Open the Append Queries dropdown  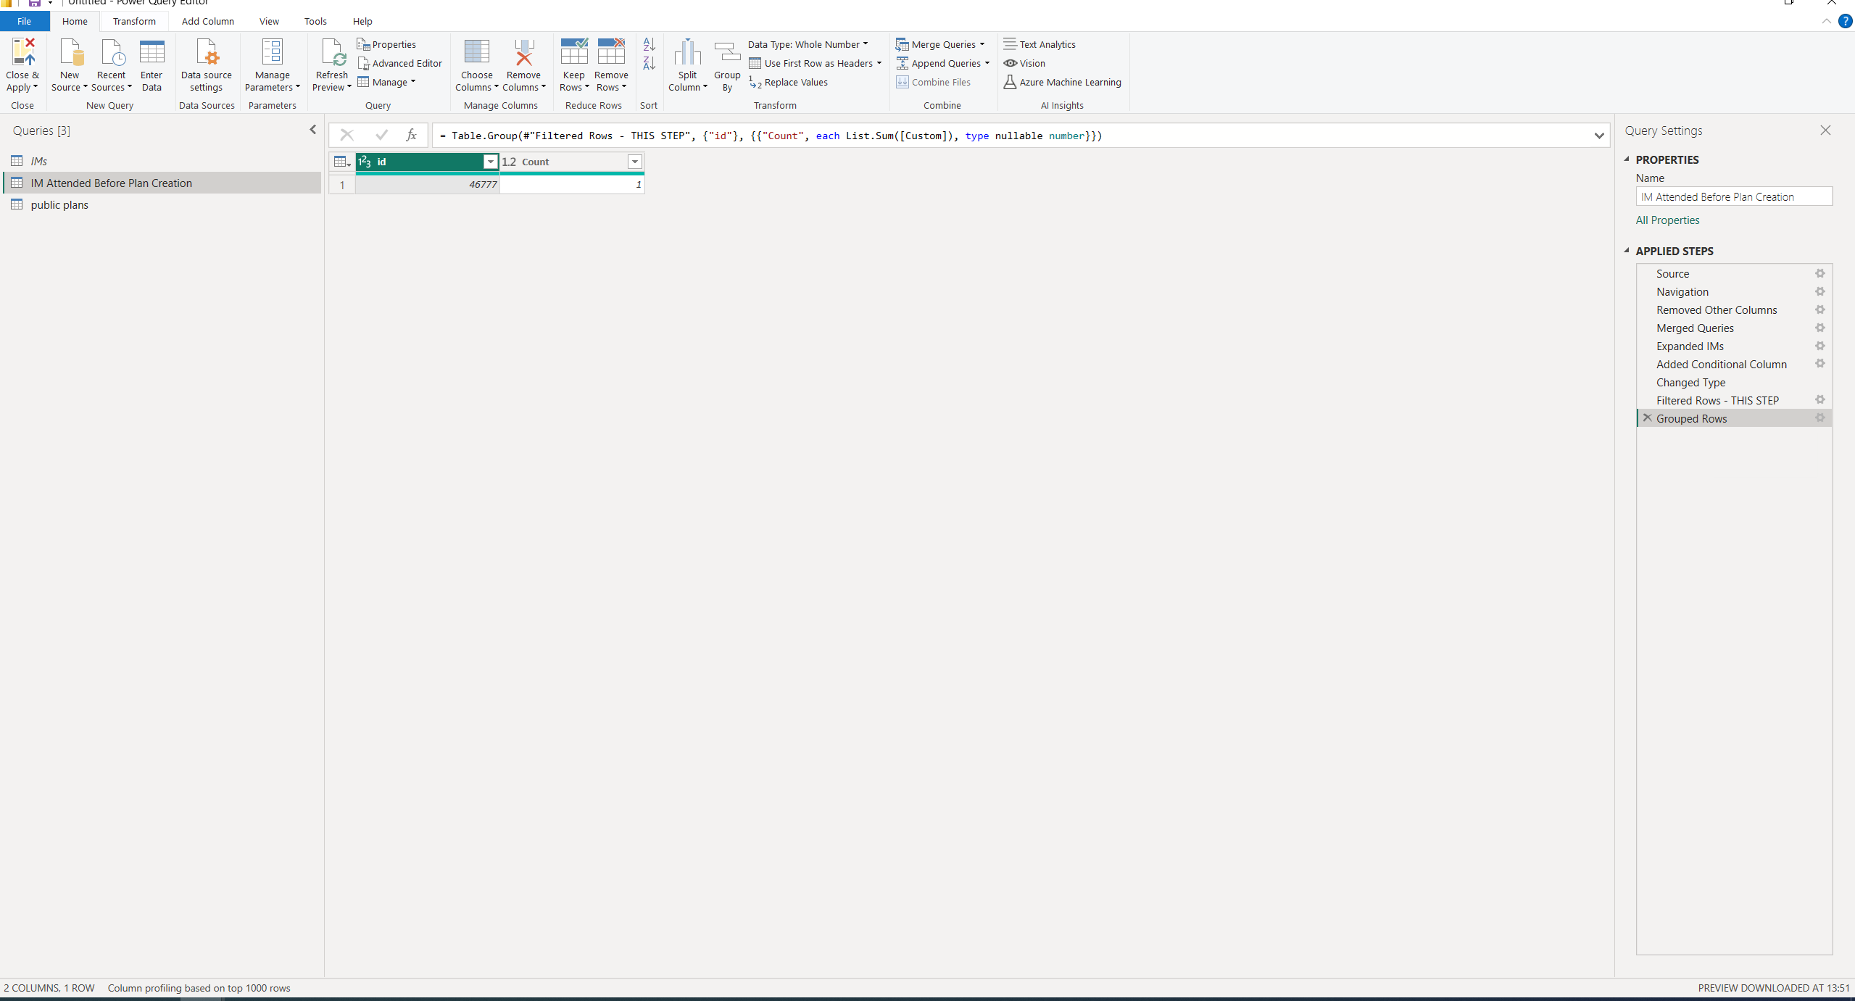942,63
